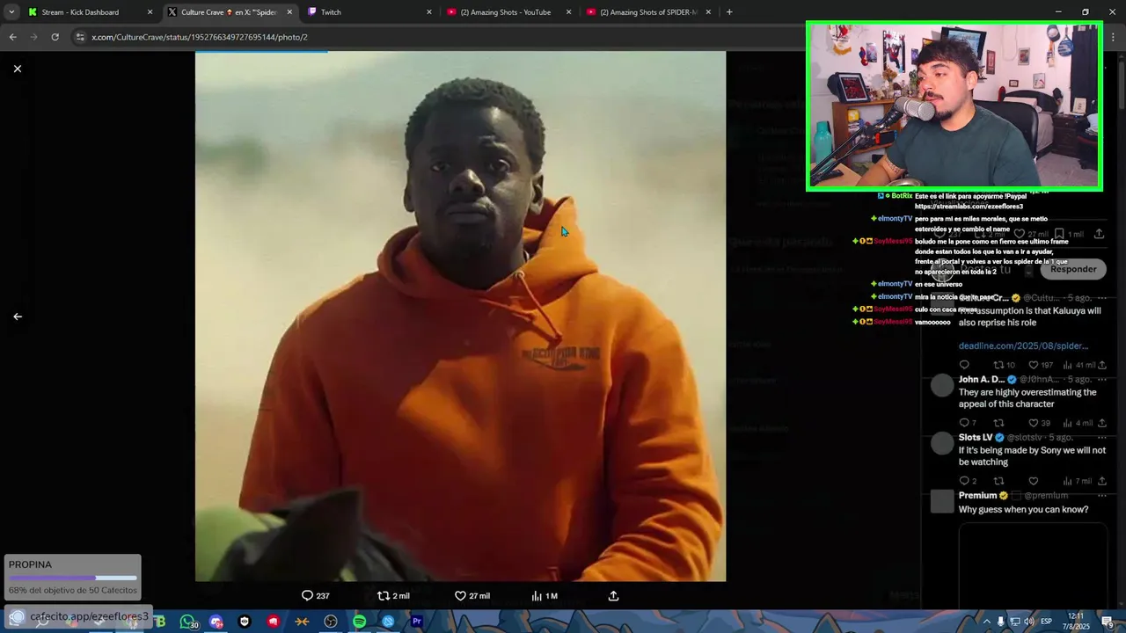Open the deadline.com article link
This screenshot has width=1126, height=633.
1023,346
